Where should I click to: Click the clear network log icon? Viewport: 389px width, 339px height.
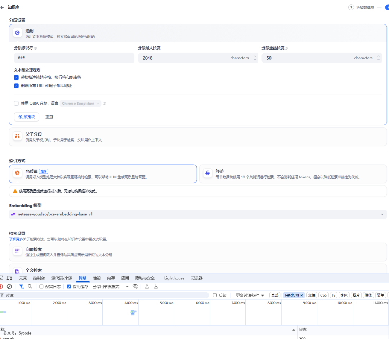[9, 287]
